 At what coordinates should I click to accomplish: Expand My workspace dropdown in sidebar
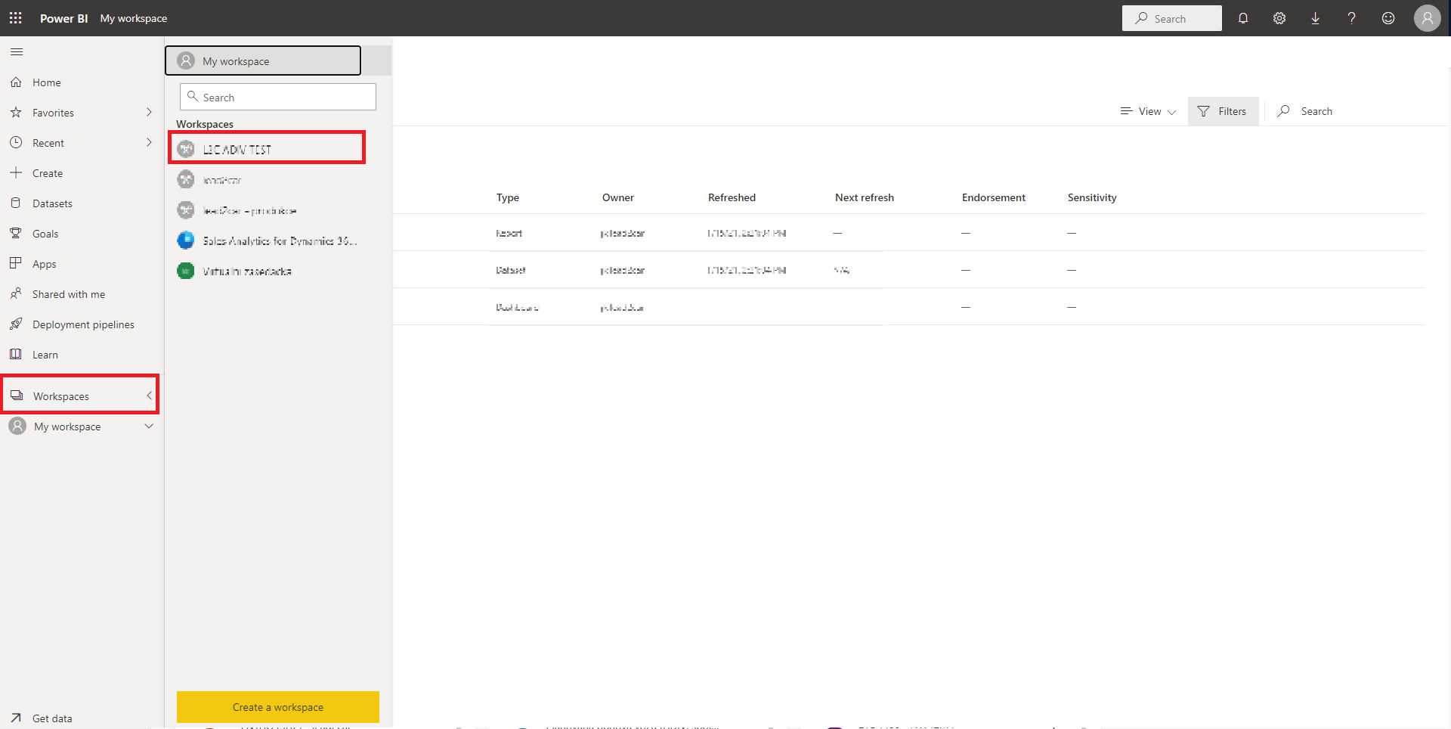click(149, 427)
